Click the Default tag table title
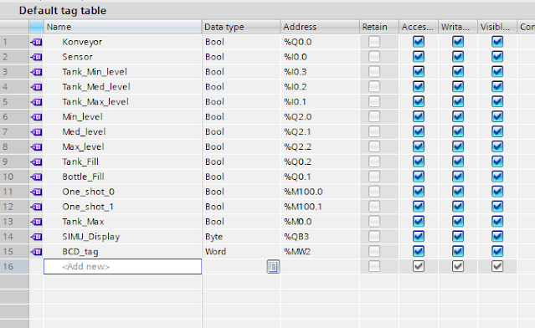The image size is (535, 328). [x=63, y=11]
